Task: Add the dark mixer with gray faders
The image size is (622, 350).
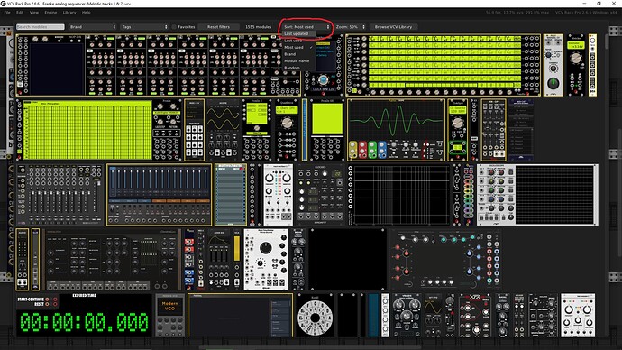Action: point(59,195)
